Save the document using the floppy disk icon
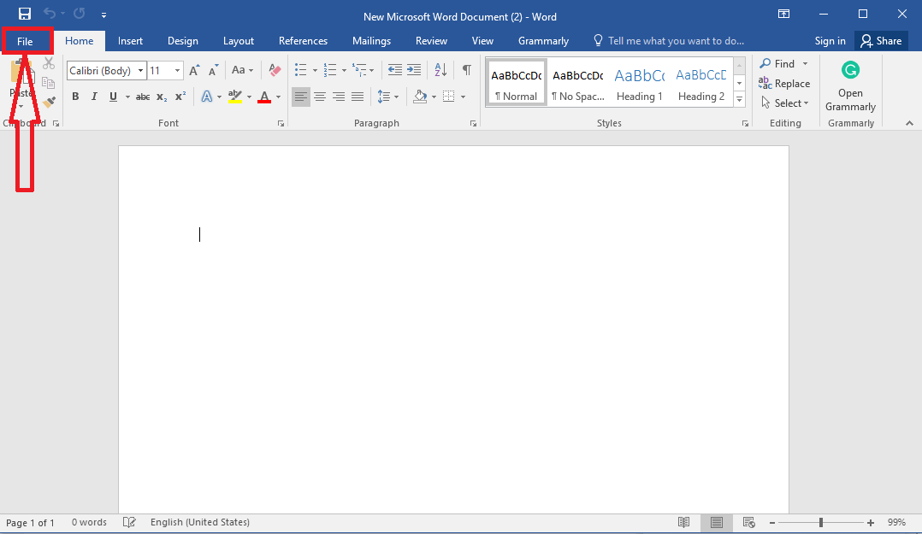 [25, 15]
